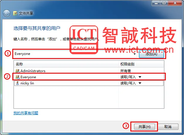Open the Everyone user name combo dropdown arrow

click(134, 54)
